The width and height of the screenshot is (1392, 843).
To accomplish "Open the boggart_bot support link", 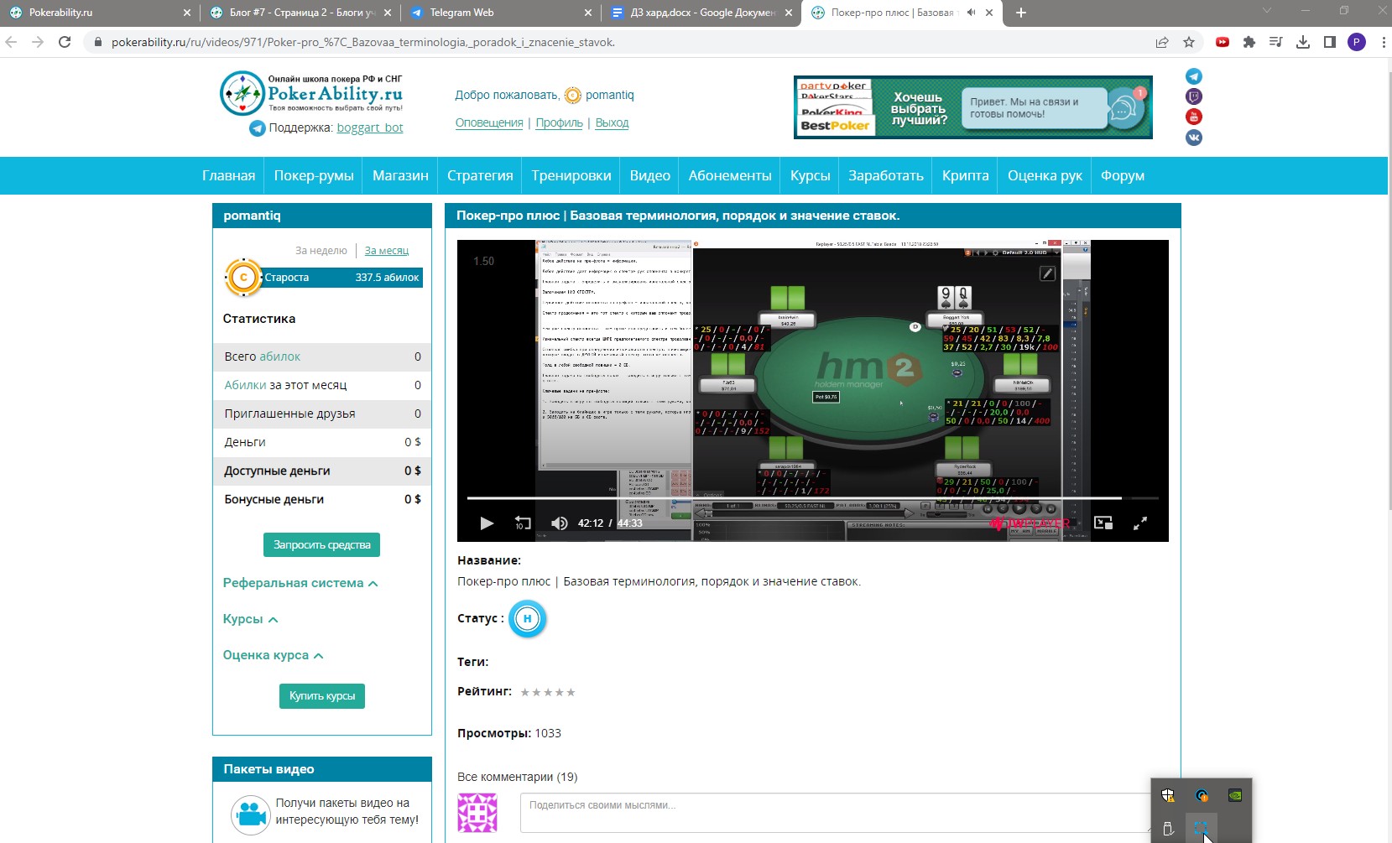I will pyautogui.click(x=370, y=128).
